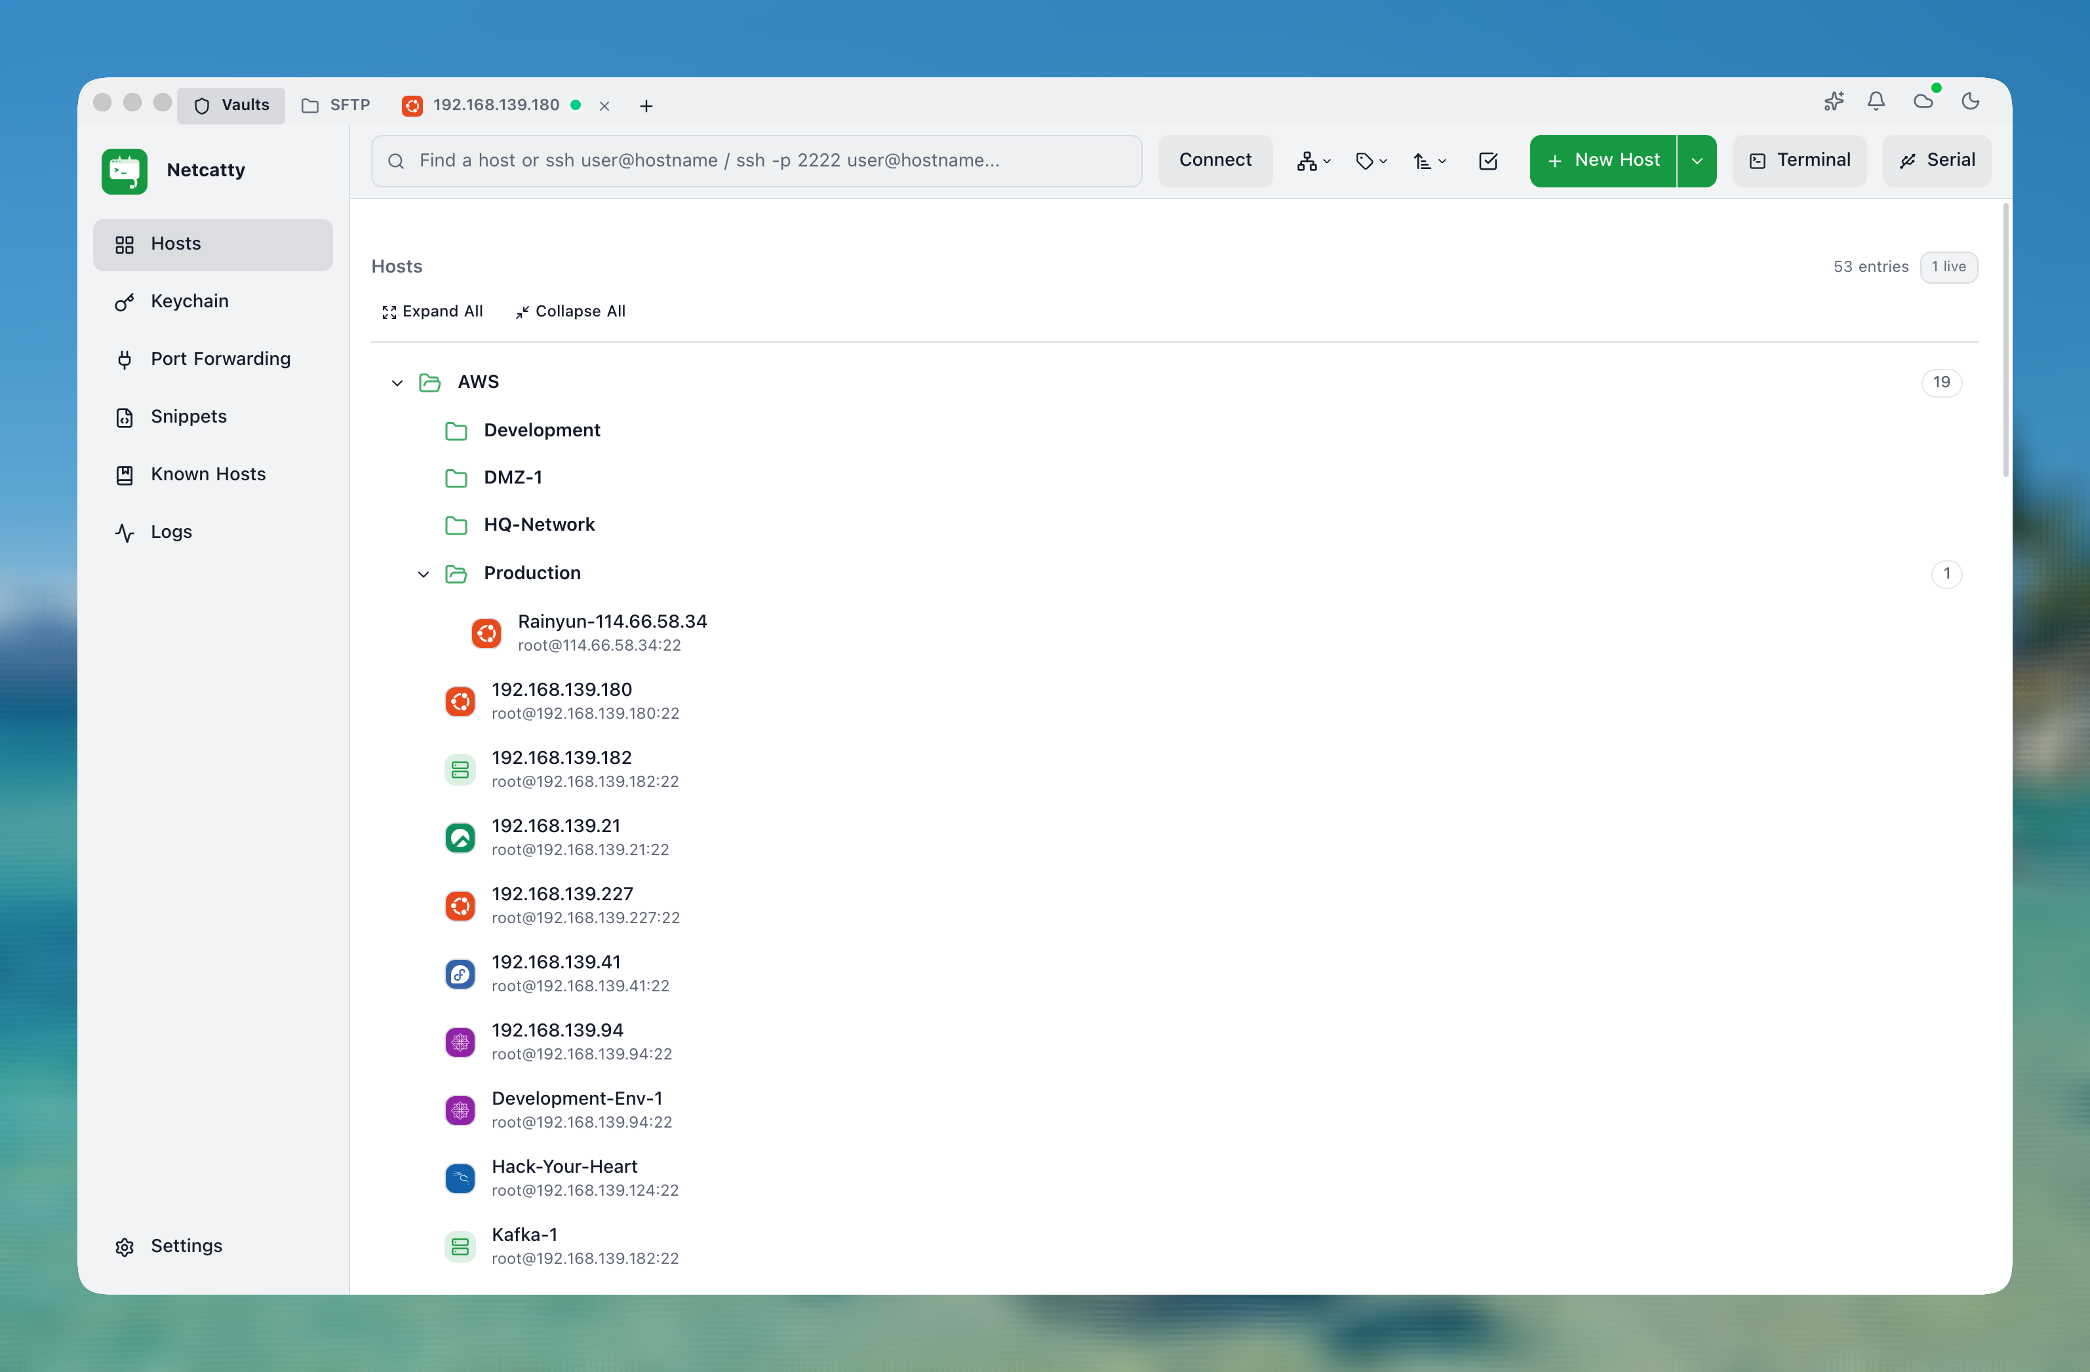Image resolution: width=2090 pixels, height=1372 pixels.
Task: Click Expand All hosts
Action: click(x=432, y=312)
